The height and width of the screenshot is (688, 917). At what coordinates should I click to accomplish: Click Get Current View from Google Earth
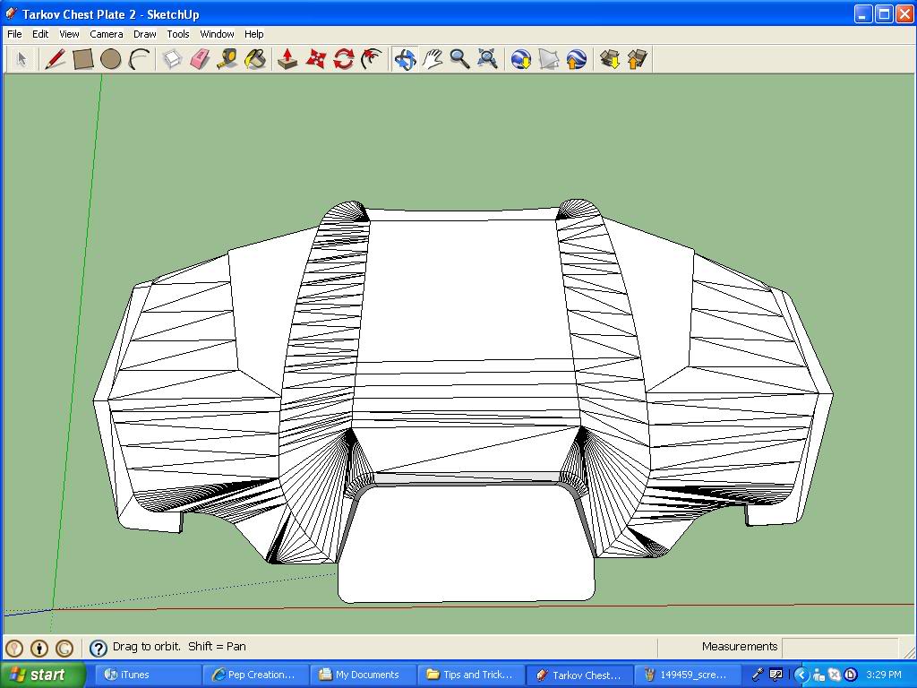click(x=520, y=59)
